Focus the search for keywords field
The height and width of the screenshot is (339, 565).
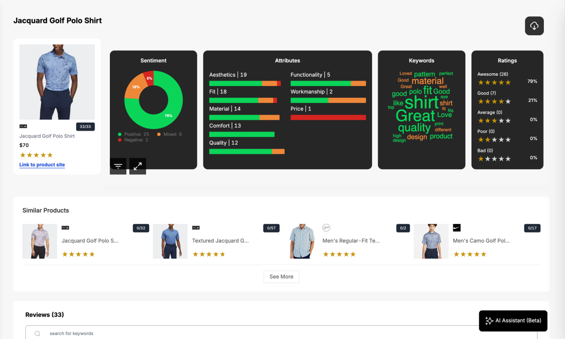pos(282,333)
